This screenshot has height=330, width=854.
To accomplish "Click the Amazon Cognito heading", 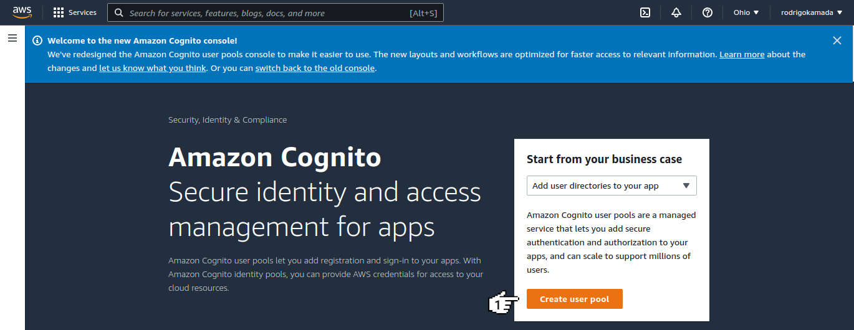I will pyautogui.click(x=275, y=157).
